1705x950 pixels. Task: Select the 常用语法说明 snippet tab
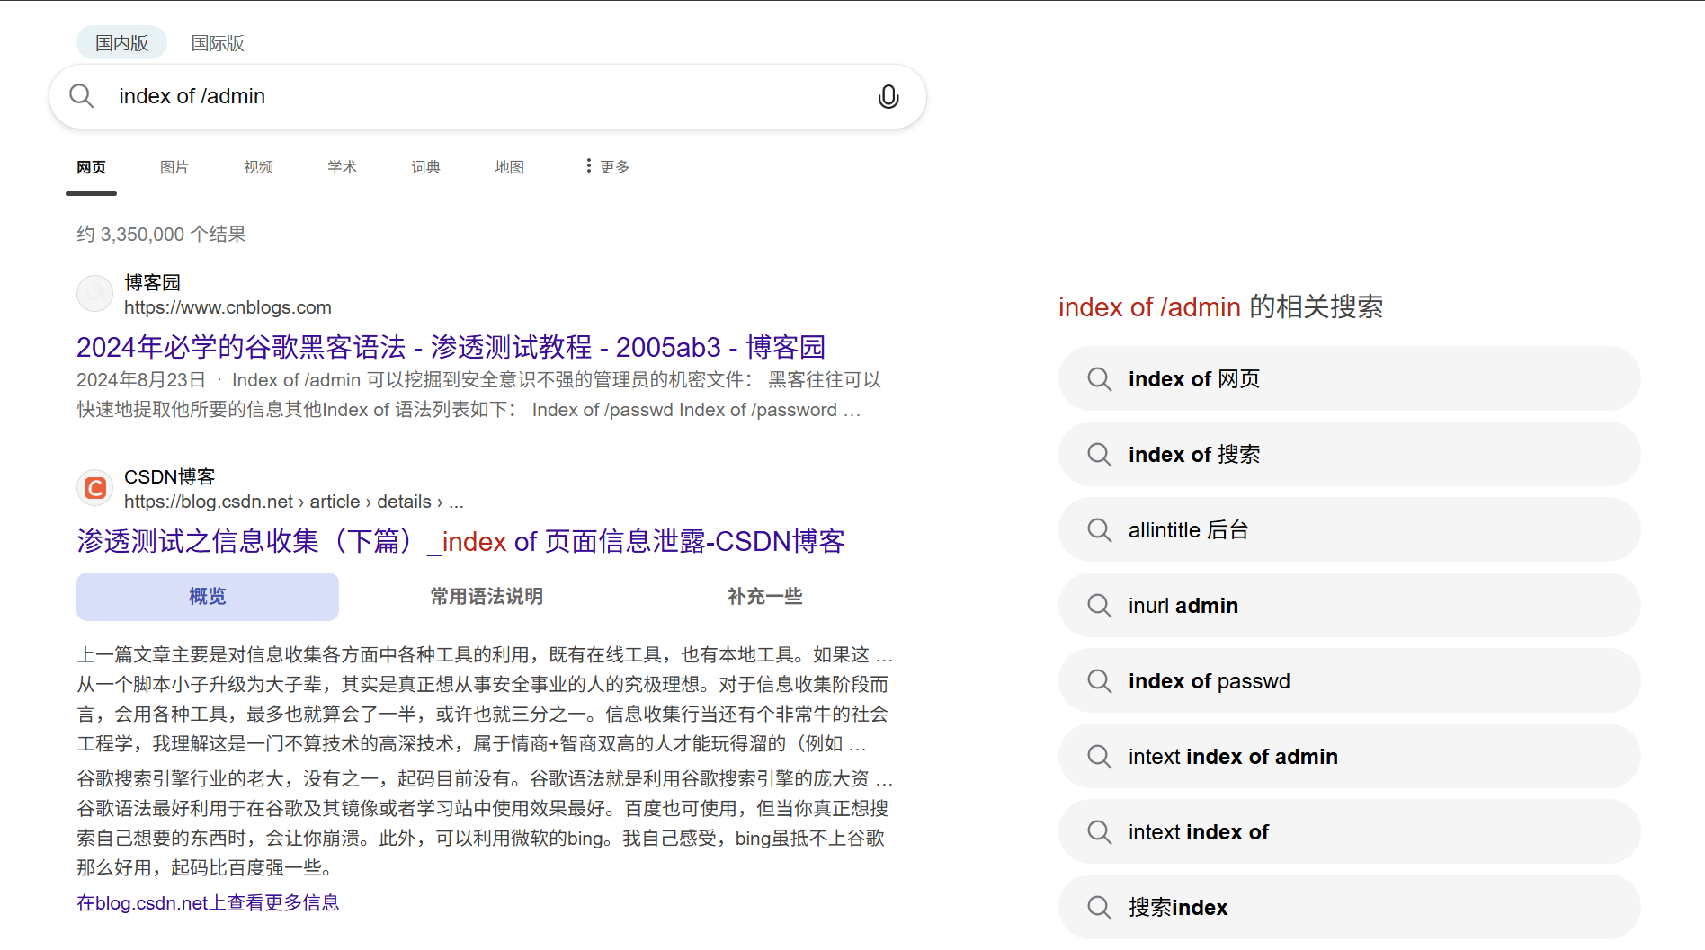(487, 597)
